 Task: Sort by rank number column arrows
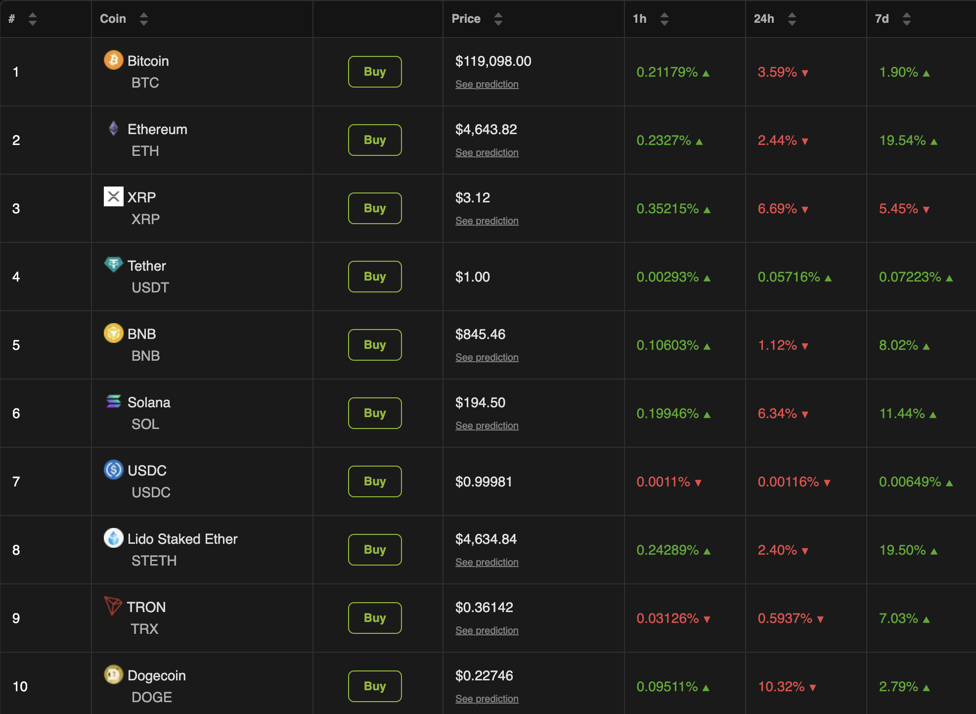coord(33,19)
